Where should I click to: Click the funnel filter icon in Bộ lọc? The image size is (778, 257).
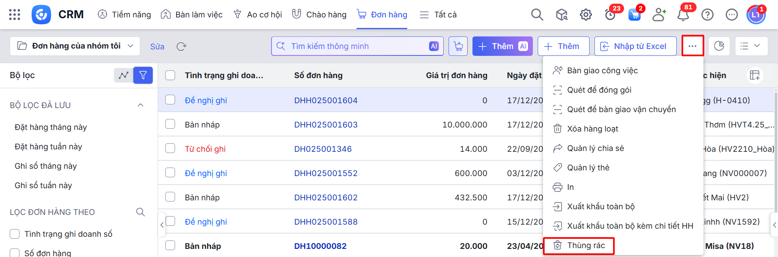[x=143, y=75]
